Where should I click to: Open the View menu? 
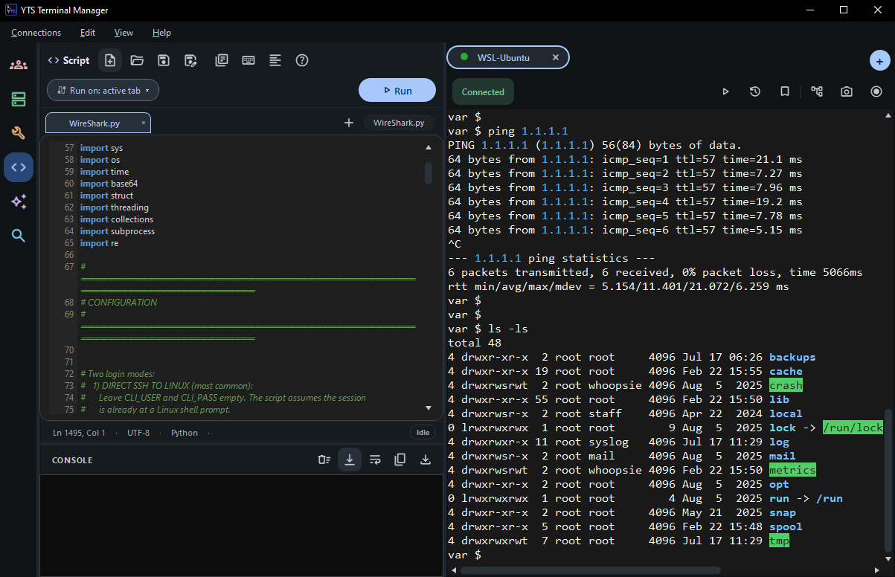coord(123,33)
